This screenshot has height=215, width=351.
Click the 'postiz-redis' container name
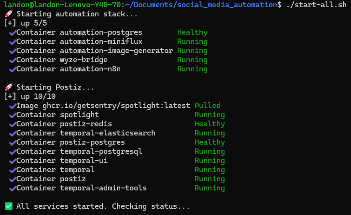coord(86,124)
